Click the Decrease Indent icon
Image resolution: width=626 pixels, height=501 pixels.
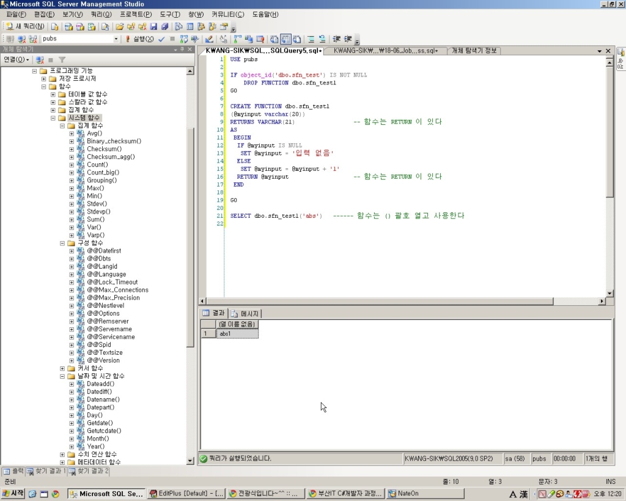[x=337, y=39]
